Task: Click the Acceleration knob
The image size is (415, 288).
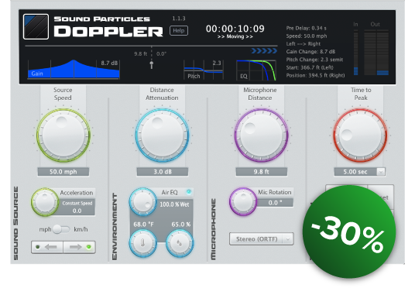Action: tap(45, 202)
